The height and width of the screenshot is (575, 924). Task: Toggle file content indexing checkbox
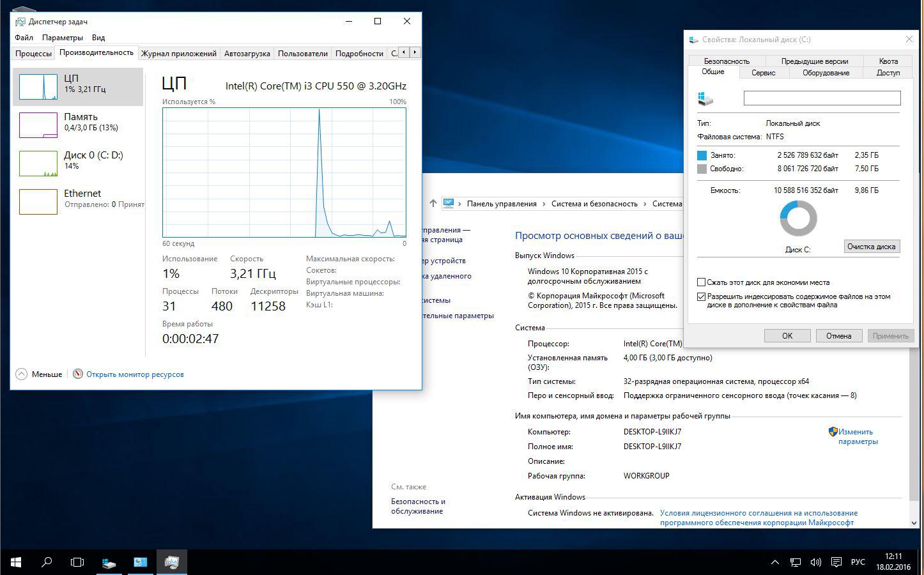[702, 296]
